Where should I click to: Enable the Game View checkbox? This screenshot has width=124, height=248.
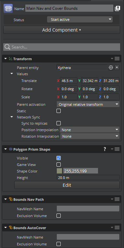(58, 165)
